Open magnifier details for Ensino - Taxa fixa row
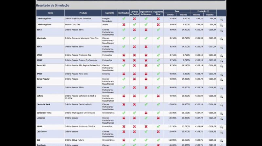 pyautogui.click(x=221, y=25)
